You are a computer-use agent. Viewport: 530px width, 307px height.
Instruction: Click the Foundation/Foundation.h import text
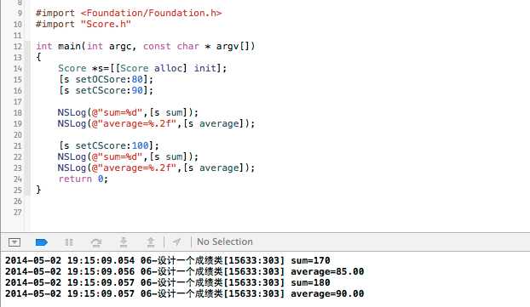[151, 13]
